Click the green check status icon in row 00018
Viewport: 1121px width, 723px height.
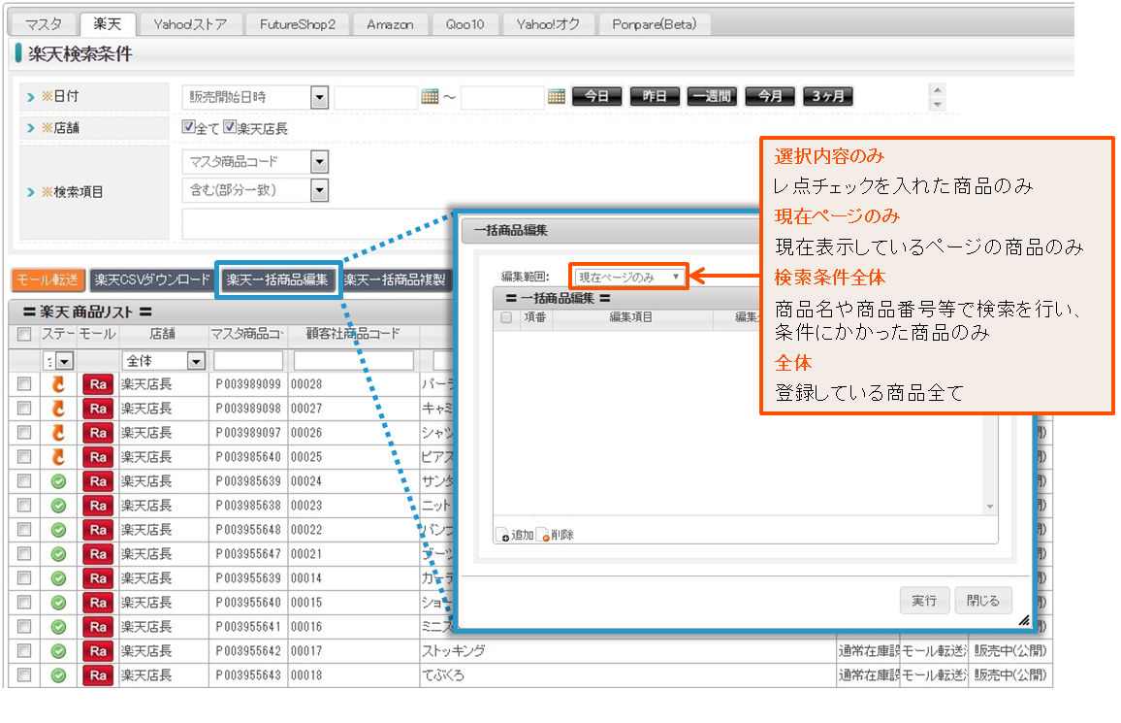[58, 675]
